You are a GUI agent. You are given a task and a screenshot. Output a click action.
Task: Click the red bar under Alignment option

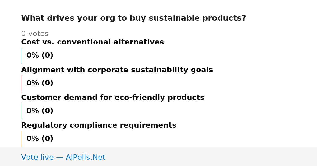point(21,83)
